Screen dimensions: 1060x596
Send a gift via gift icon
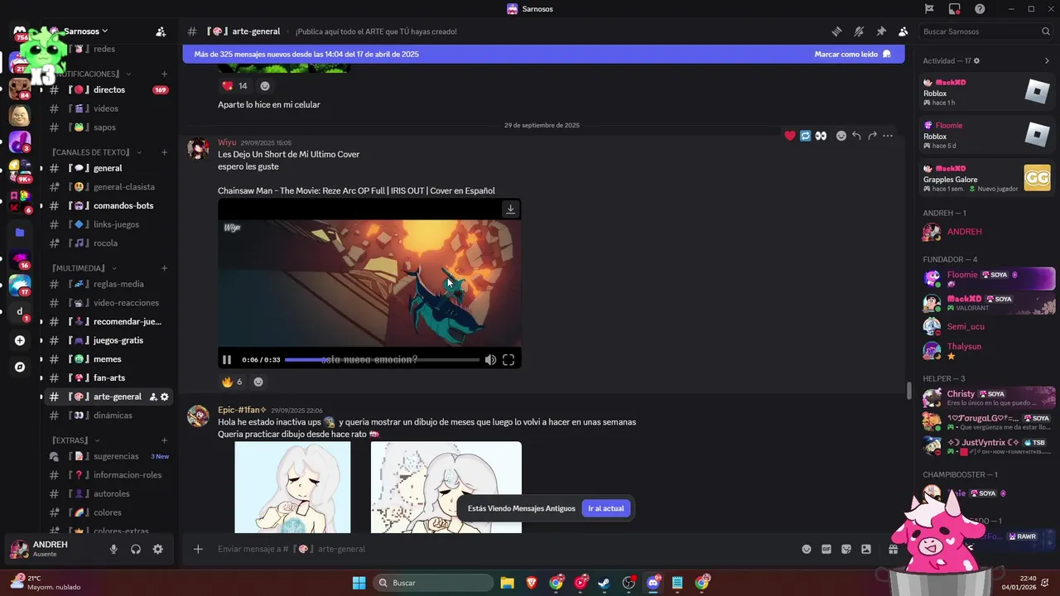tap(894, 549)
